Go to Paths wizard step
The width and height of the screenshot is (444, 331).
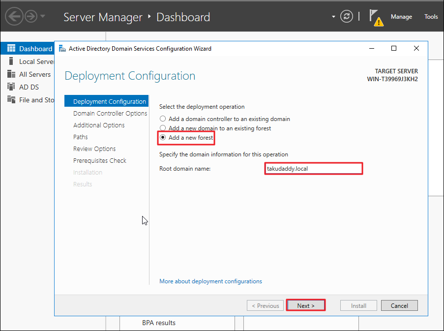click(81, 137)
